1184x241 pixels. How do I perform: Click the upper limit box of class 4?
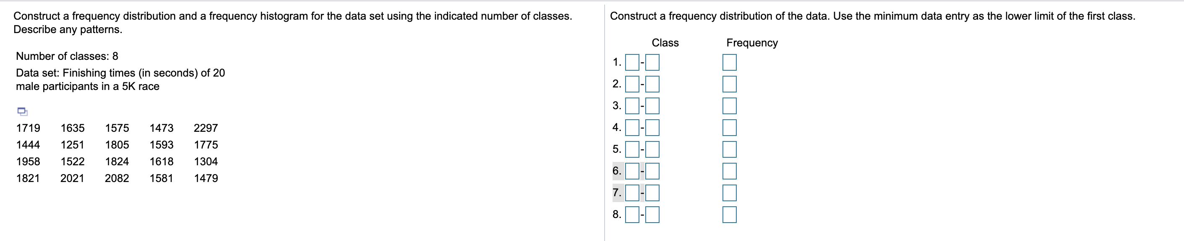[x=653, y=128]
